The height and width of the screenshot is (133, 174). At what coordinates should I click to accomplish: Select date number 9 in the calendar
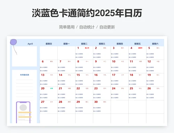coord(96,61)
